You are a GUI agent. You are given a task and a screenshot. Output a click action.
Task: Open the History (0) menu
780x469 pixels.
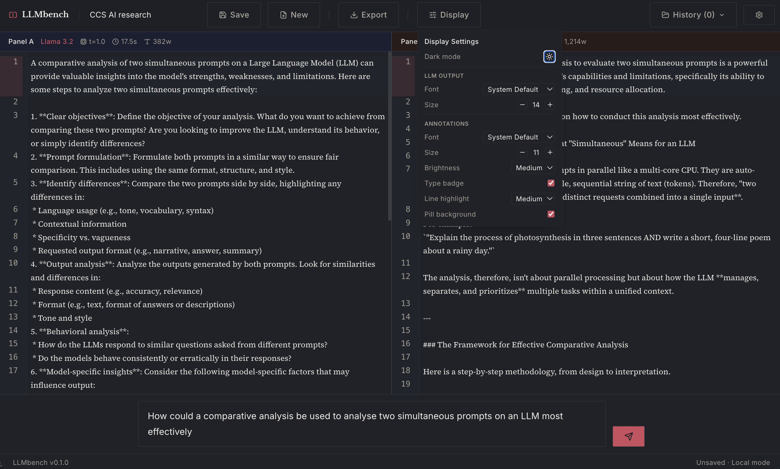(x=693, y=15)
